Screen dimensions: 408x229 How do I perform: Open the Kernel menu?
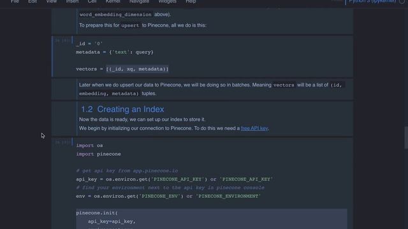tap(113, 1)
